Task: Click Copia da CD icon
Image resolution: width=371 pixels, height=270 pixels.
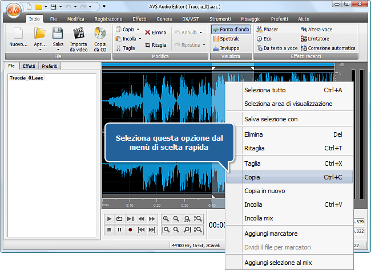Action: (100, 39)
